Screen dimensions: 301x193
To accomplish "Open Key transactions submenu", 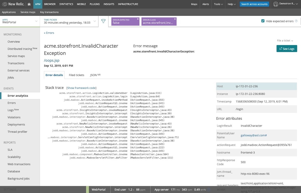I will [x=49, y=12].
